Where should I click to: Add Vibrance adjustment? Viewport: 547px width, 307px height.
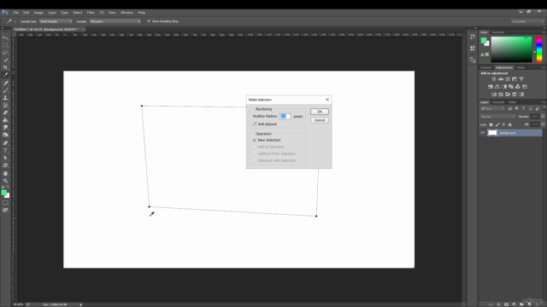(521, 79)
